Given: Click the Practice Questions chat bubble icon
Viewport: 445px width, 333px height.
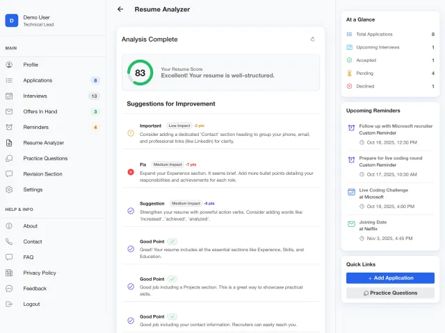Looking at the screenshot, I should [9, 158].
